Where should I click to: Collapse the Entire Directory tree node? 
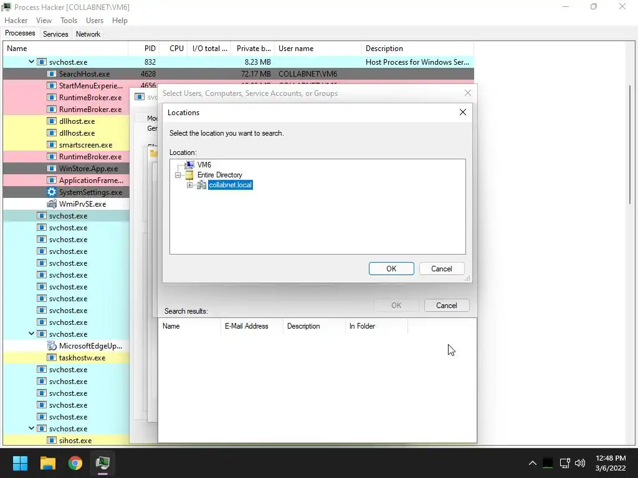point(178,175)
